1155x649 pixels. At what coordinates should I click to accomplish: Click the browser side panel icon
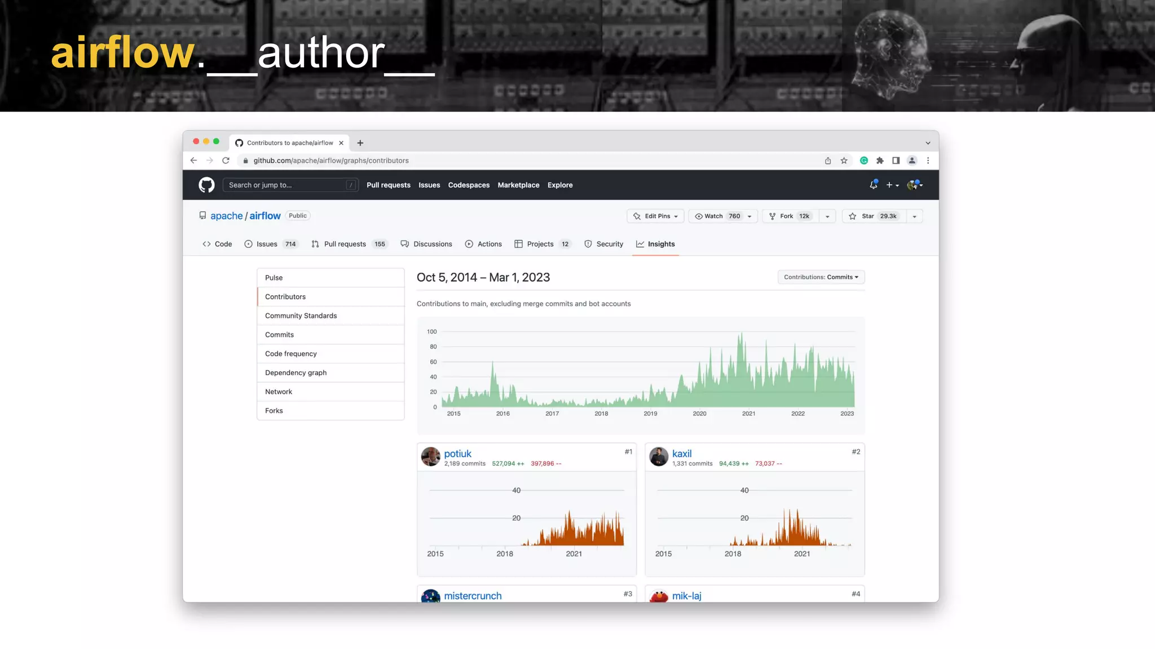pyautogui.click(x=896, y=161)
